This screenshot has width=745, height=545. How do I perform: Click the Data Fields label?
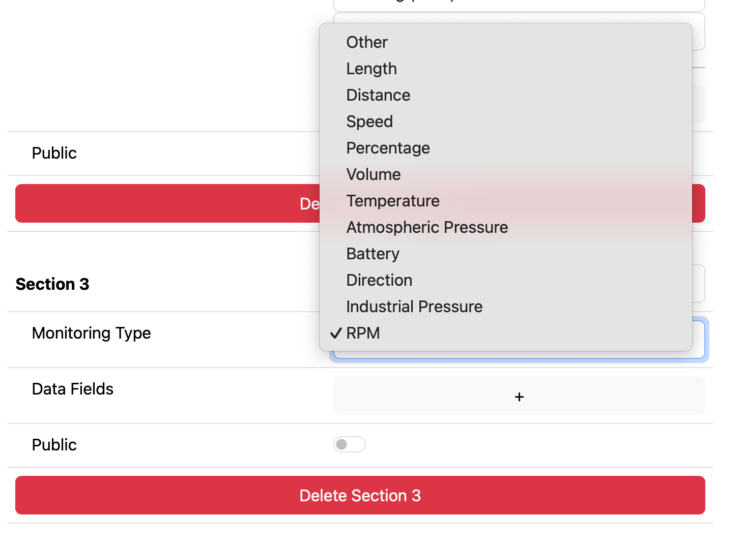[x=72, y=389]
